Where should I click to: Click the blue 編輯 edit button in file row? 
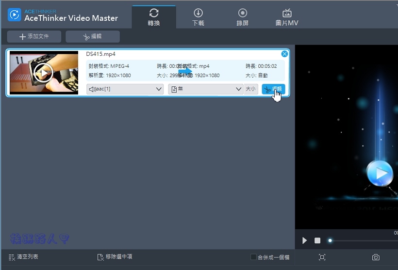[x=273, y=89]
